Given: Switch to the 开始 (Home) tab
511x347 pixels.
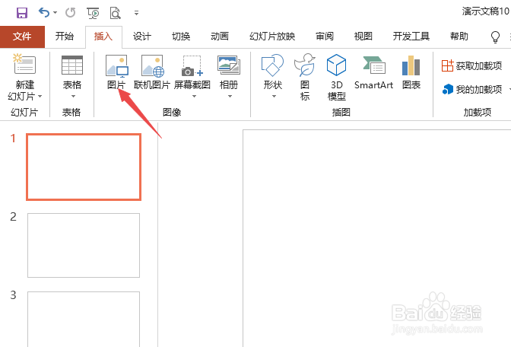Looking at the screenshot, I should (65, 37).
